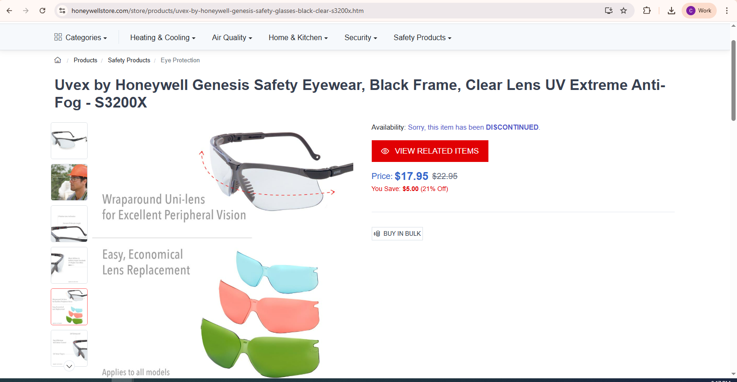
Task: Open the Downloads icon in the toolbar
Action: (672, 10)
